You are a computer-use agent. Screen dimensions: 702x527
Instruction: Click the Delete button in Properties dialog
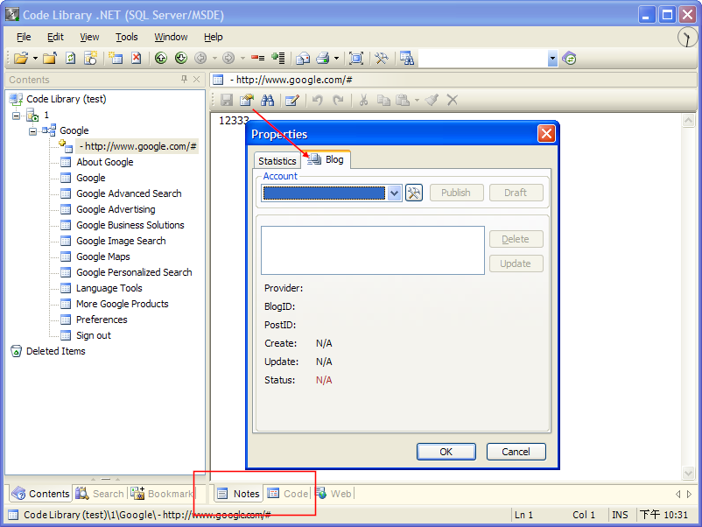(516, 239)
